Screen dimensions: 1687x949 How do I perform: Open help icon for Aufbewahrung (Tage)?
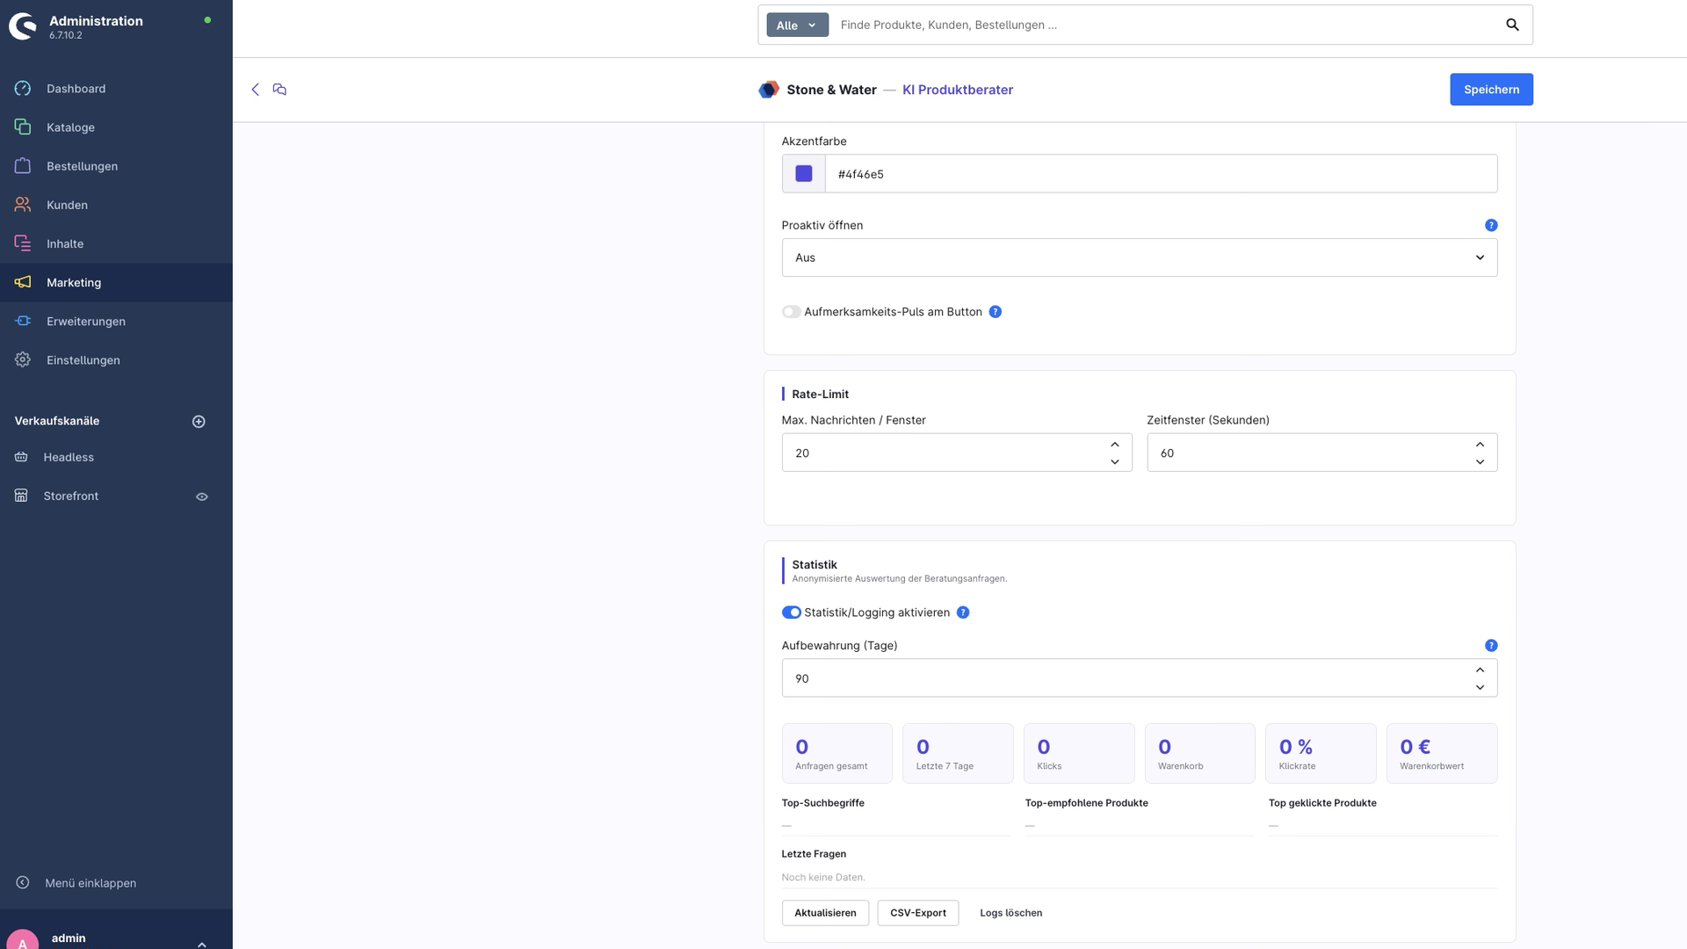point(1491,646)
